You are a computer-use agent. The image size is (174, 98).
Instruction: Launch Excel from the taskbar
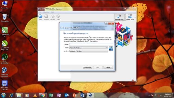(x=51, y=95)
